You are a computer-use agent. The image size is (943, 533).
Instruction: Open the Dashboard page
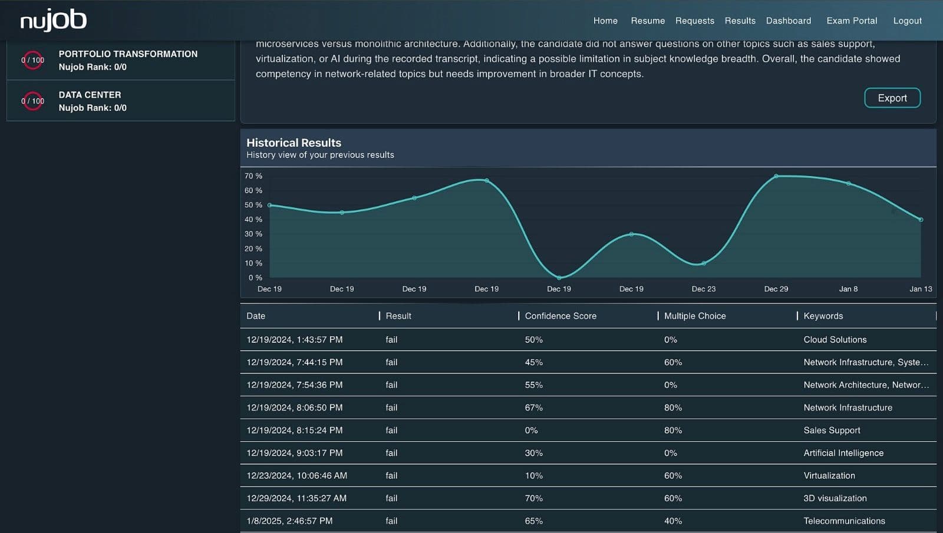(x=788, y=21)
